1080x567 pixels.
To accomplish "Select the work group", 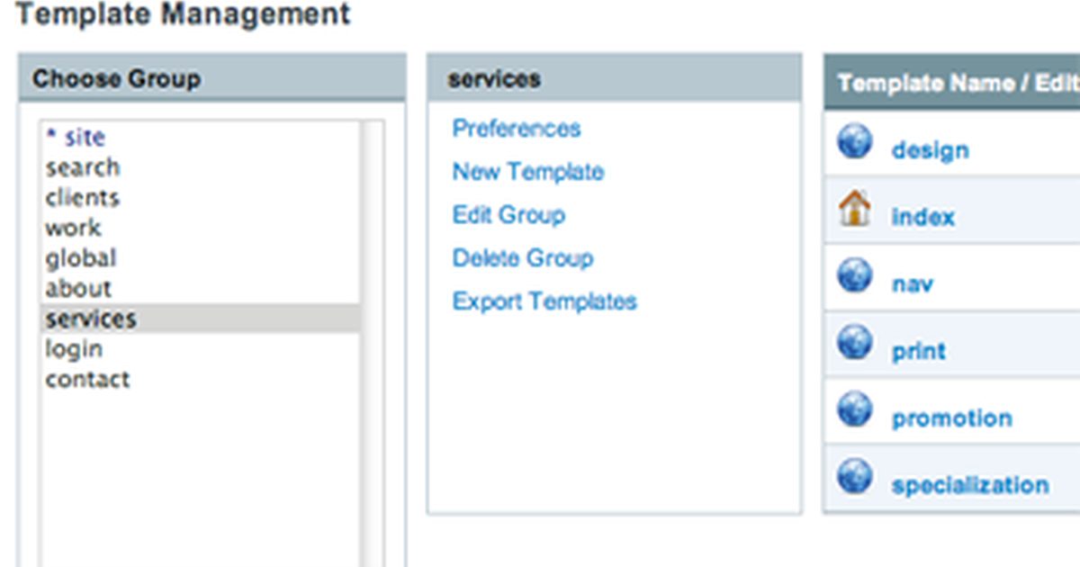I will (x=73, y=228).
